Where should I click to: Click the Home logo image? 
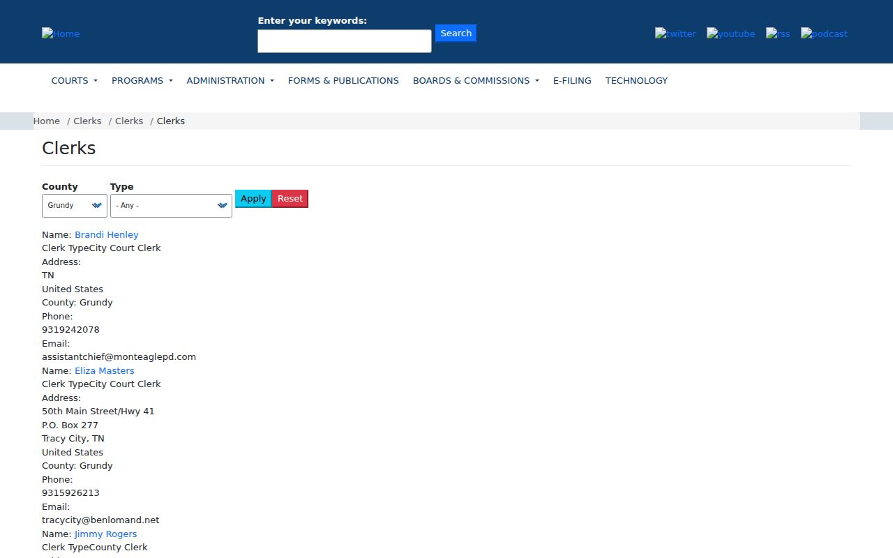[61, 33]
